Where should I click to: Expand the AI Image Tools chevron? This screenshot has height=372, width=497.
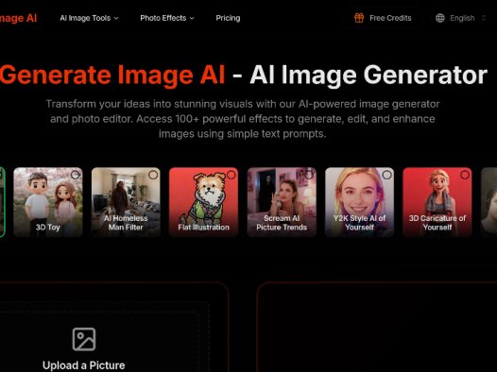[x=116, y=18]
